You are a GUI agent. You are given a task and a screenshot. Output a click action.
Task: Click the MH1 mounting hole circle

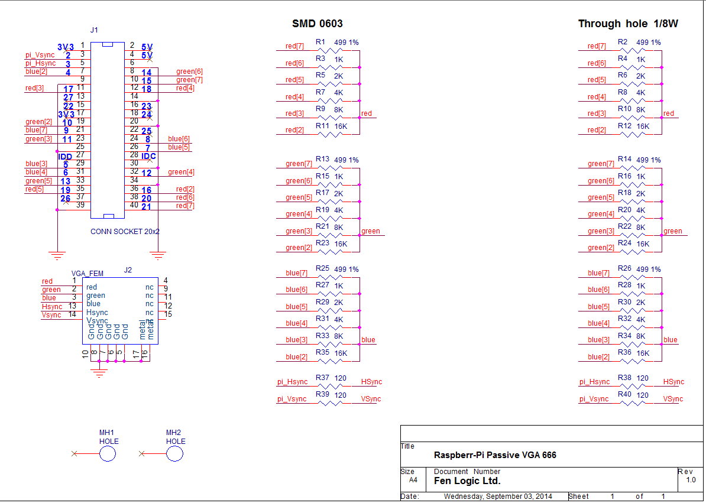point(107,453)
